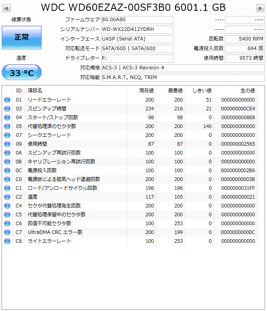Image resolution: width=267 pixels, height=311 pixels.
Task: Click the ID column header
Action: click(x=18, y=91)
